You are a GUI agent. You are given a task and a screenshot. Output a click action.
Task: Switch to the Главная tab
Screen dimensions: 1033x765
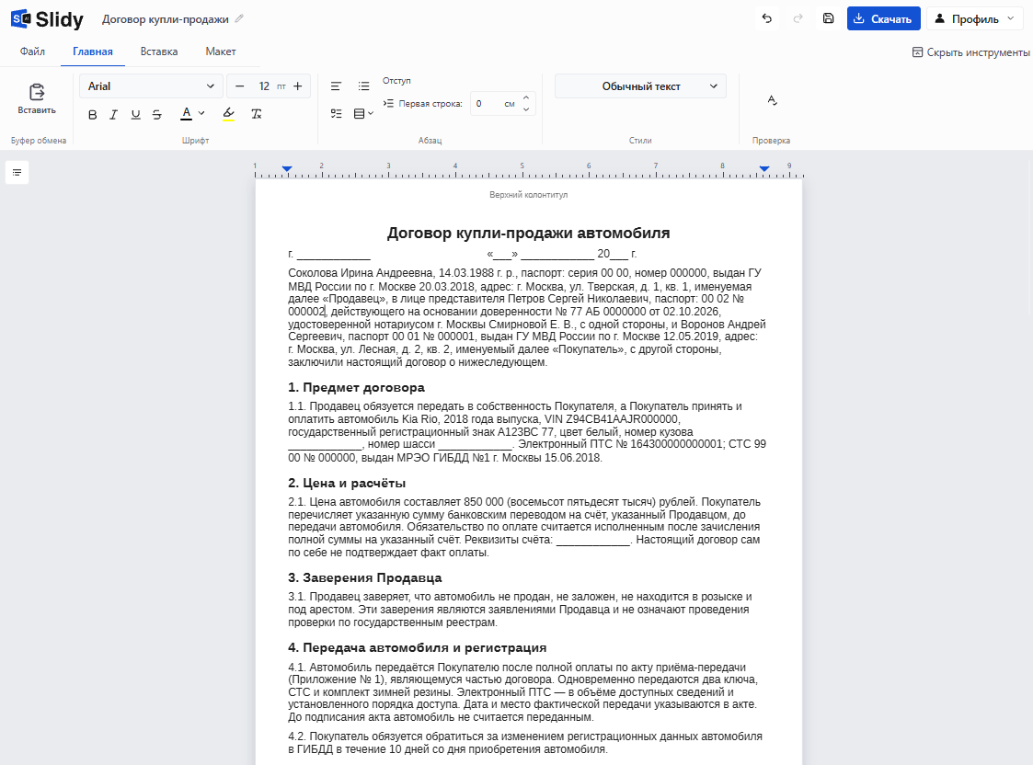(92, 51)
